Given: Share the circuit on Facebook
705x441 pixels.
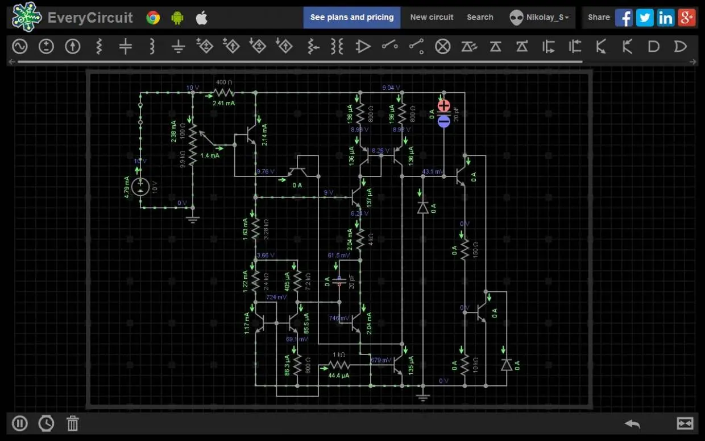Looking at the screenshot, I should [624, 18].
